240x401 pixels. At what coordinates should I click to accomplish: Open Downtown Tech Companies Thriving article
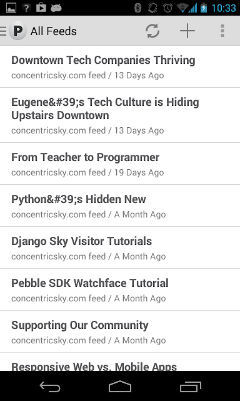point(120,66)
